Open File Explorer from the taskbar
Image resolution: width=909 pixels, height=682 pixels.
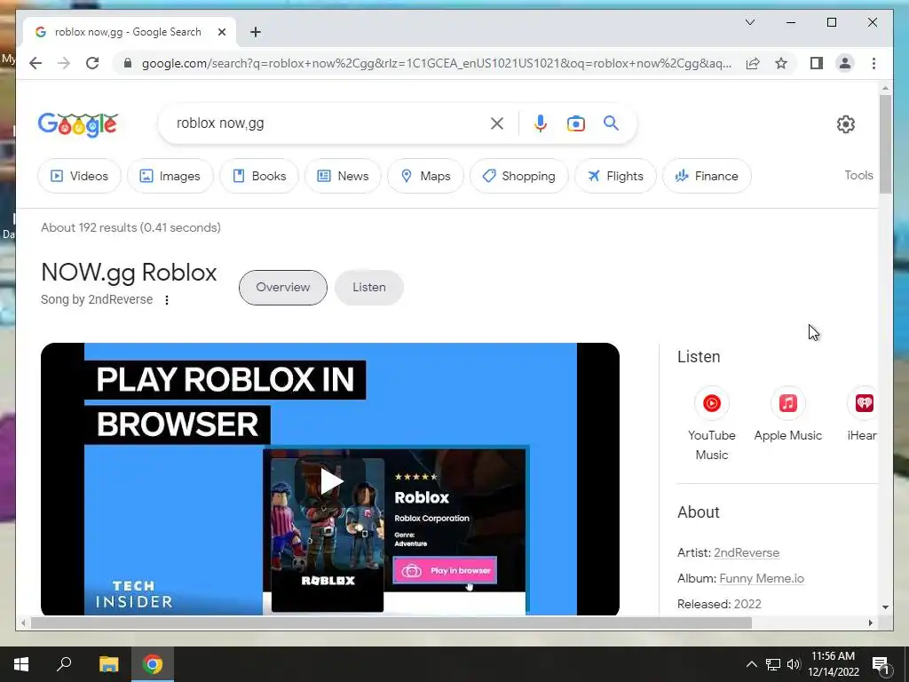pyautogui.click(x=108, y=664)
